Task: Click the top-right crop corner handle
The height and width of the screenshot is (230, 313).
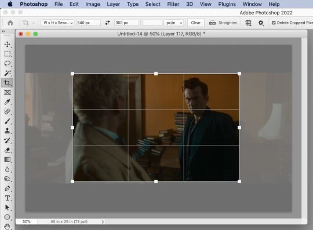Action: tap(239, 74)
